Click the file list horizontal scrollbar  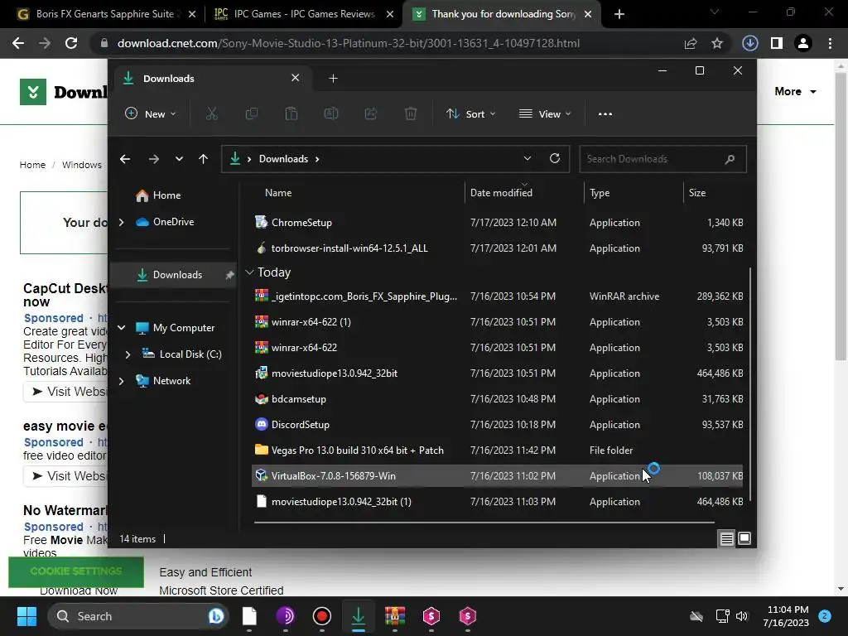click(x=484, y=523)
